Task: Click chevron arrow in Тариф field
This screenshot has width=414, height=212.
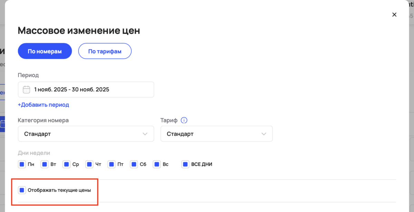Action: (x=264, y=134)
